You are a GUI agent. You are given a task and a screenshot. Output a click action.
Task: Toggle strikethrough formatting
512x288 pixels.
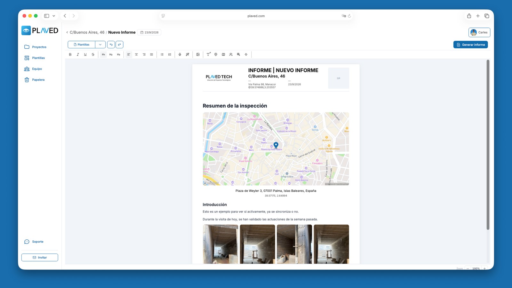pyautogui.click(x=93, y=54)
